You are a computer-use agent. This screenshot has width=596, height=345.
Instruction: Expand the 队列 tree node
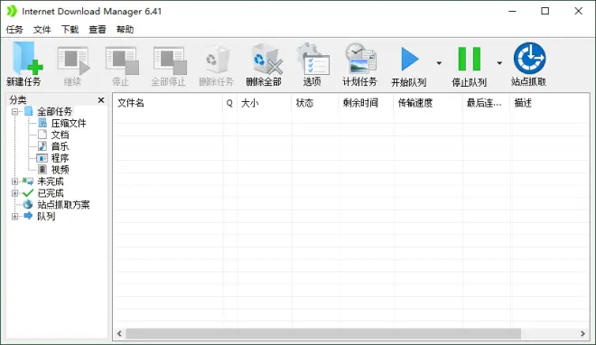[x=14, y=216]
